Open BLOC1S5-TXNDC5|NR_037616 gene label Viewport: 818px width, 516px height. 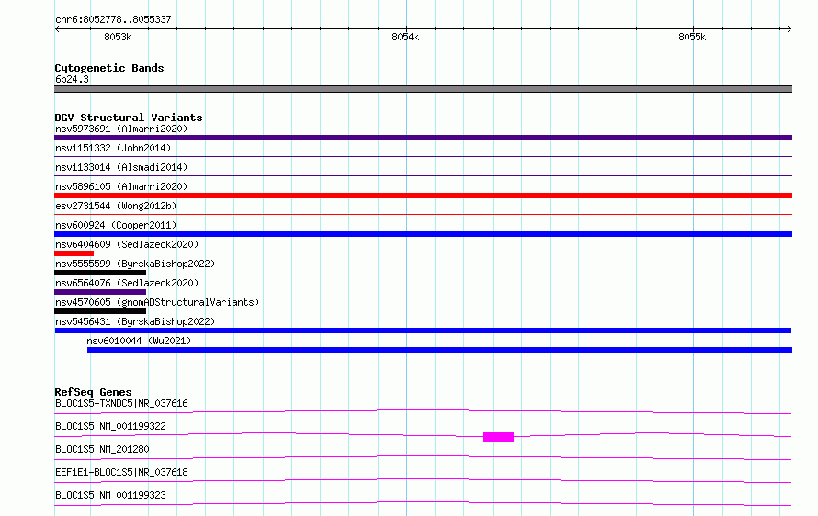pyautogui.click(x=121, y=403)
